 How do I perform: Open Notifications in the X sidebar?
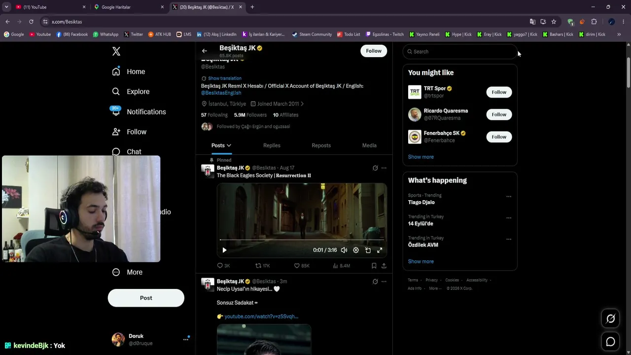(x=139, y=112)
